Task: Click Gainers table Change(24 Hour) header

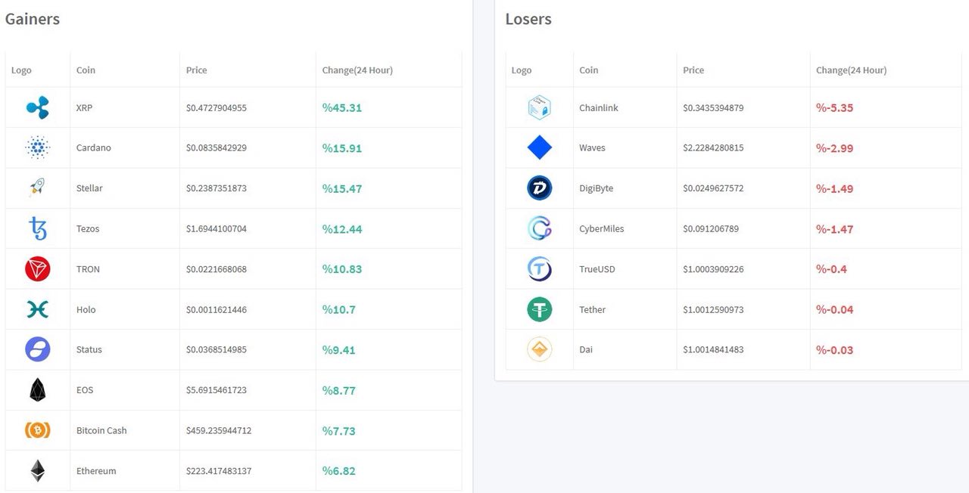Action: click(x=357, y=70)
